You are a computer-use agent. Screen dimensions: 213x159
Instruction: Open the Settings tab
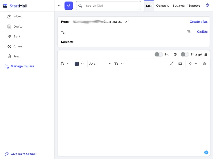178,6
